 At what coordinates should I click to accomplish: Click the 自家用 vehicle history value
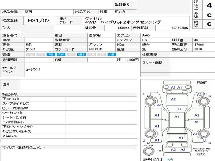pos(95,35)
